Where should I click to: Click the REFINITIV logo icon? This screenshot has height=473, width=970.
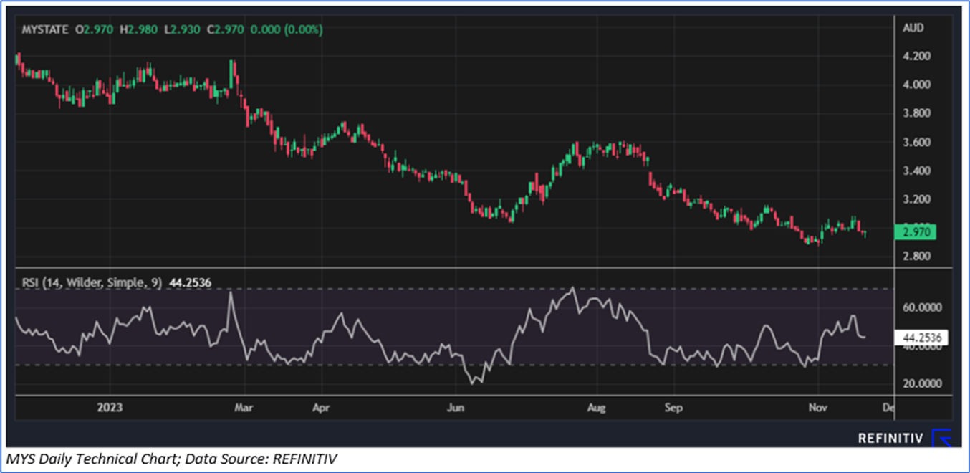pyautogui.click(x=942, y=437)
